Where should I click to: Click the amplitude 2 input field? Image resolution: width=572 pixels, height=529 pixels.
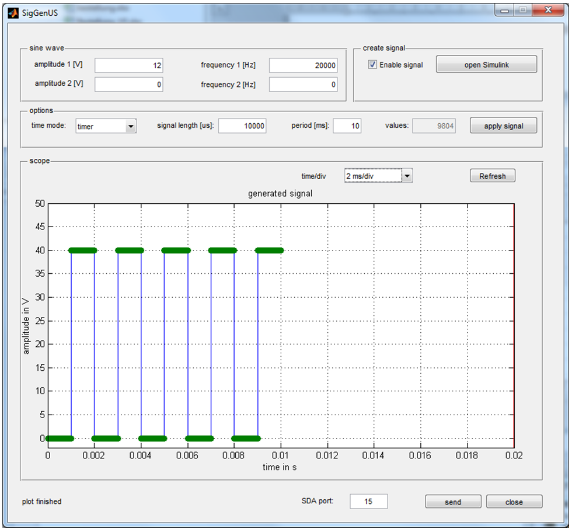(x=129, y=85)
